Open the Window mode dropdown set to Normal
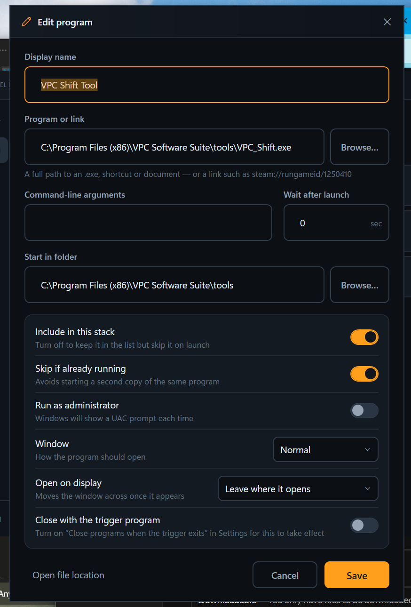The height and width of the screenshot is (607, 411). coord(325,450)
